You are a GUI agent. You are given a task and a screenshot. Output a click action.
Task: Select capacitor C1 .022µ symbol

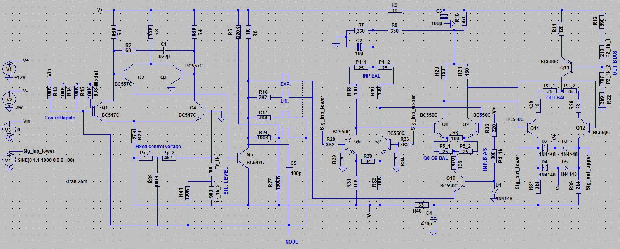[x=164, y=50]
